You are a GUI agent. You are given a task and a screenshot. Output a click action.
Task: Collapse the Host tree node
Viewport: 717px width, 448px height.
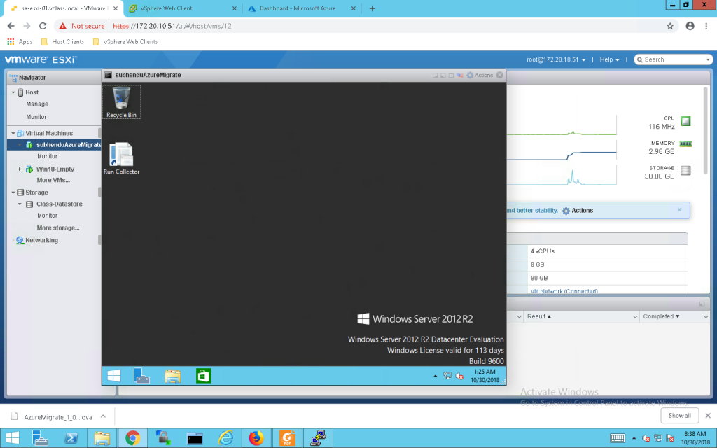point(13,92)
